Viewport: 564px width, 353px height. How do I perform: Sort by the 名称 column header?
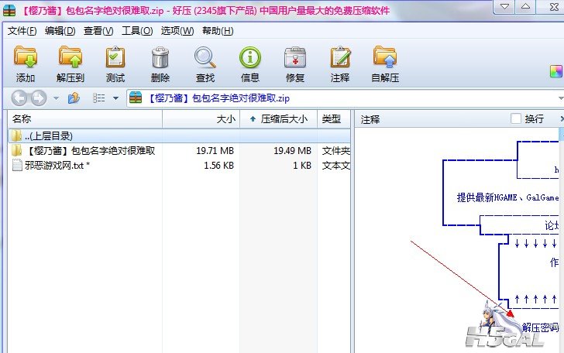[x=85, y=118]
